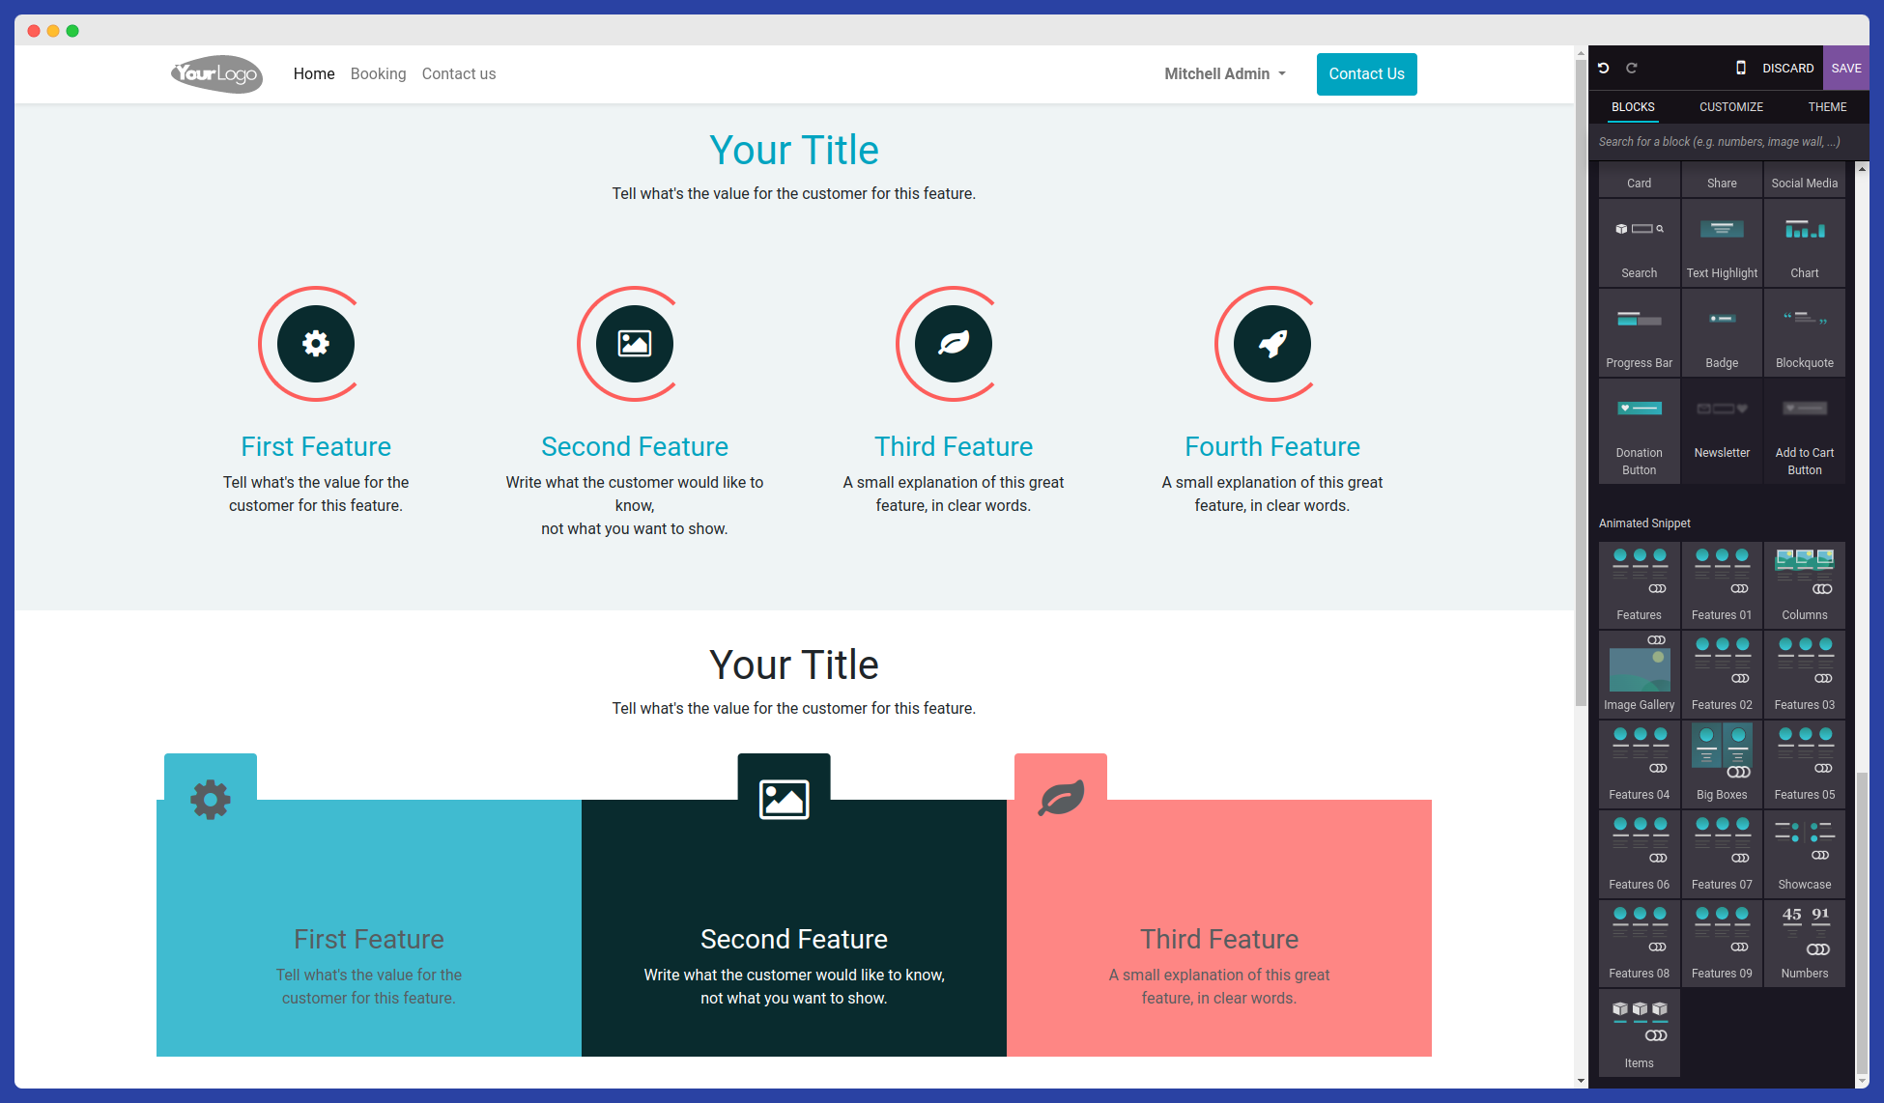Open the Mitchell Admin dropdown
The image size is (1884, 1103).
1224,74
